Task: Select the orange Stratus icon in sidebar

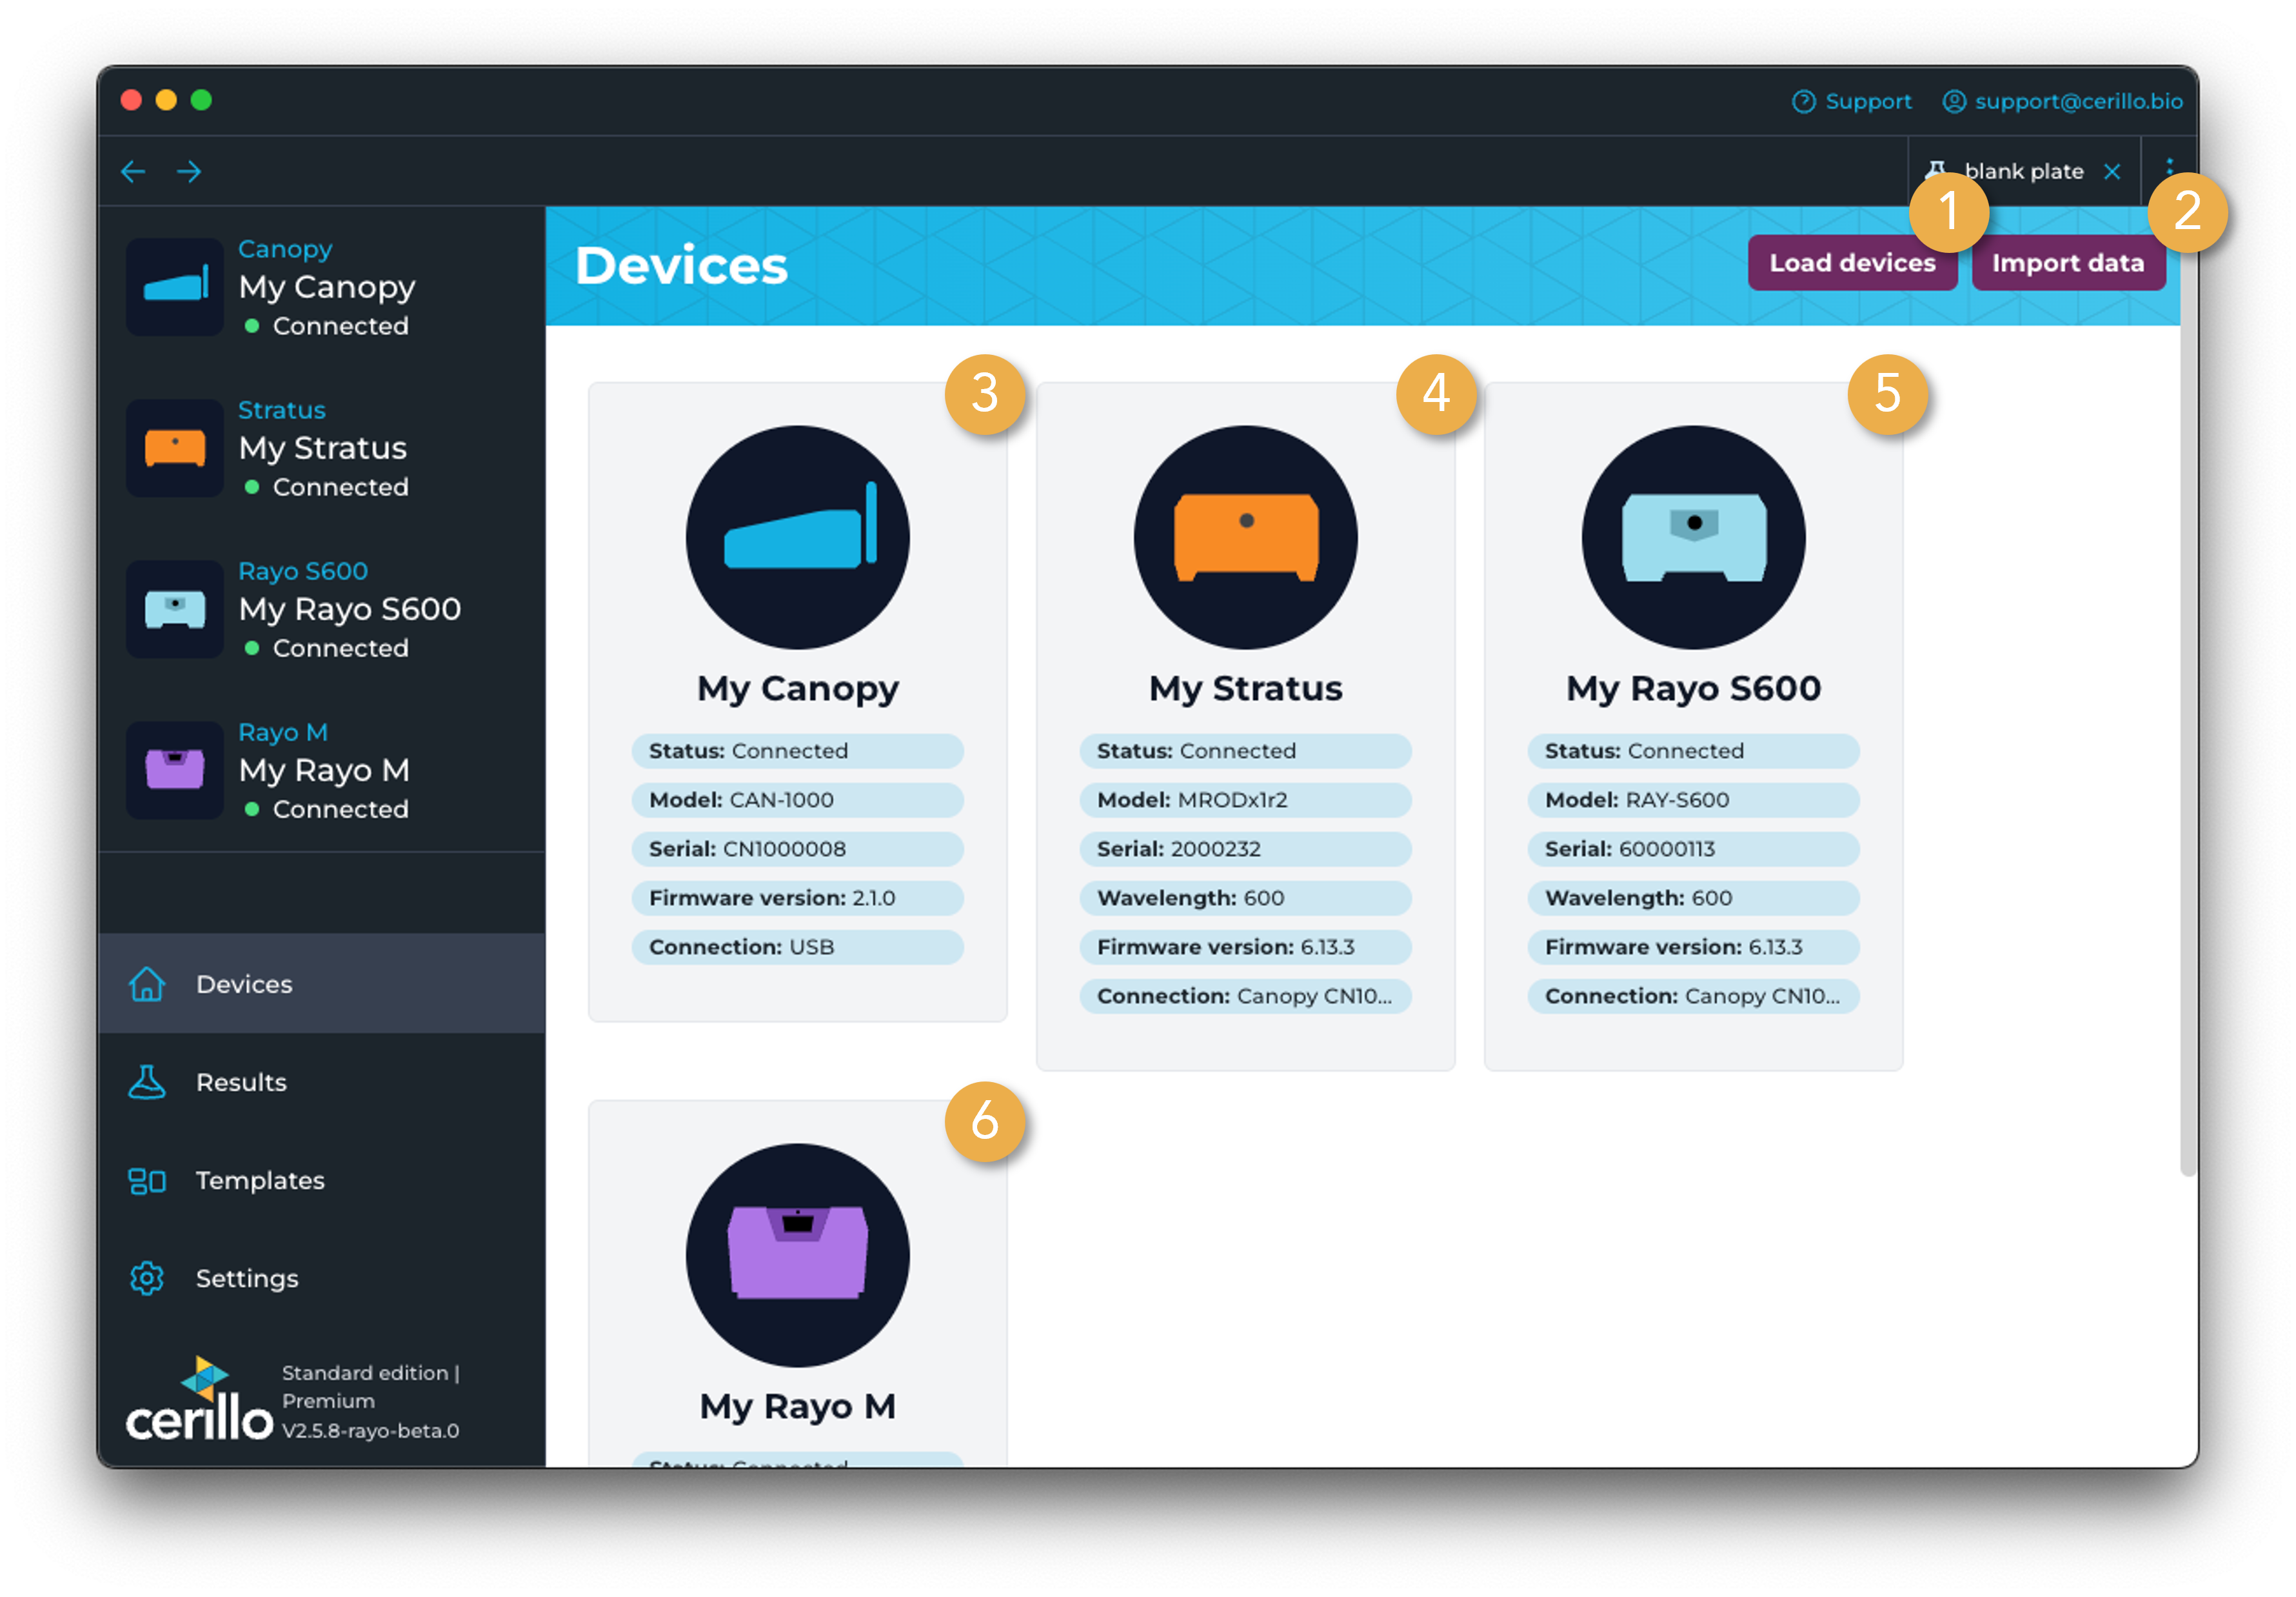Action: (x=175, y=448)
